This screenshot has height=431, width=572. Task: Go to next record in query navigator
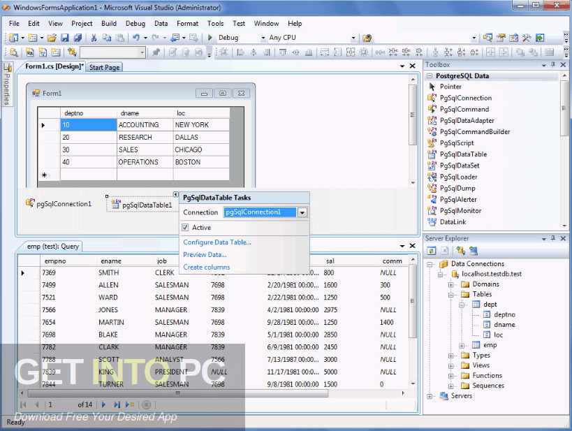click(103, 404)
